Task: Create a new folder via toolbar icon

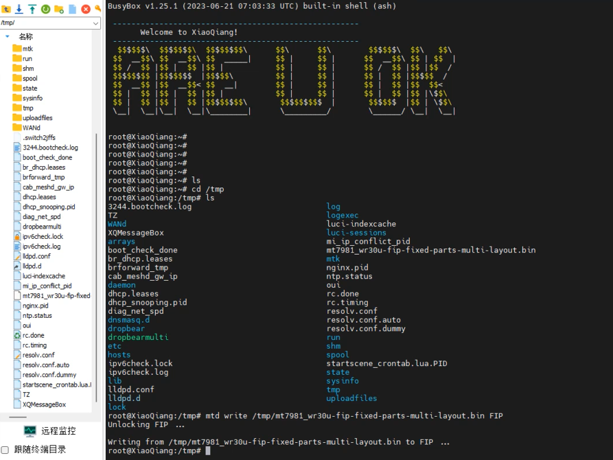Action: coord(59,9)
